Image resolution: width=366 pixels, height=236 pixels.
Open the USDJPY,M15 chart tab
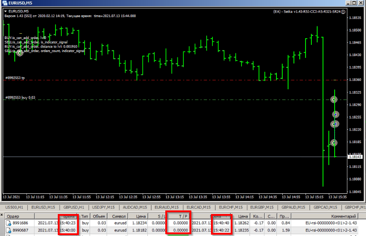point(103,207)
